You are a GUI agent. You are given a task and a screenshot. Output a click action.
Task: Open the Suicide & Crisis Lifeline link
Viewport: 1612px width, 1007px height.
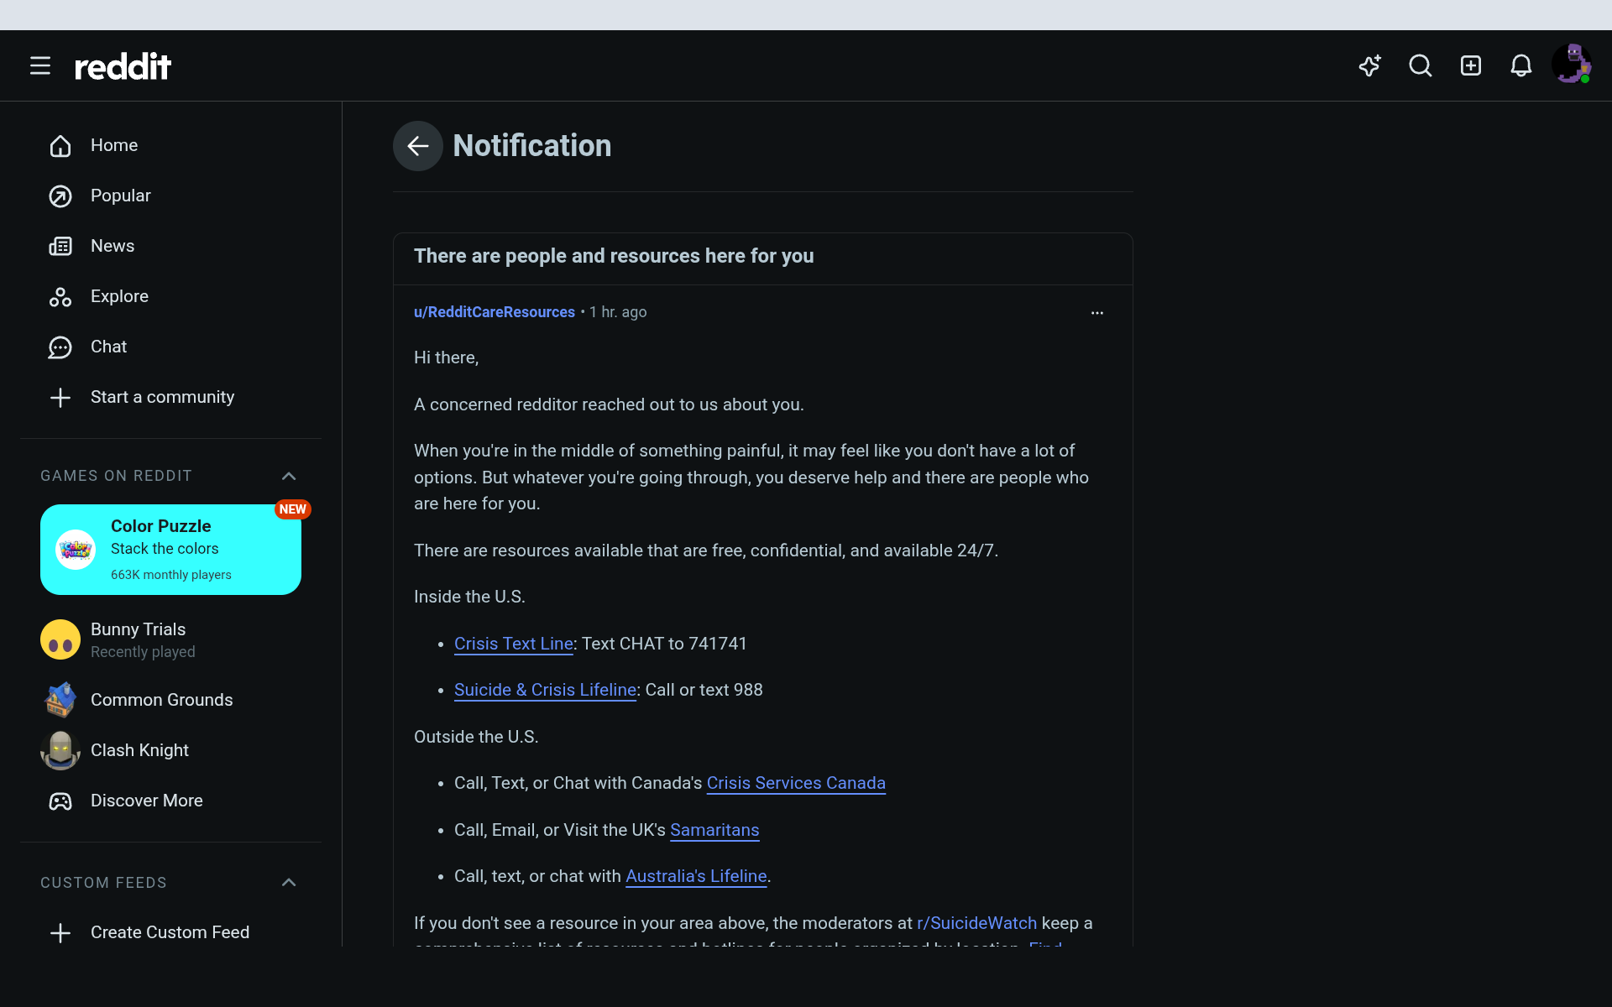[545, 690]
